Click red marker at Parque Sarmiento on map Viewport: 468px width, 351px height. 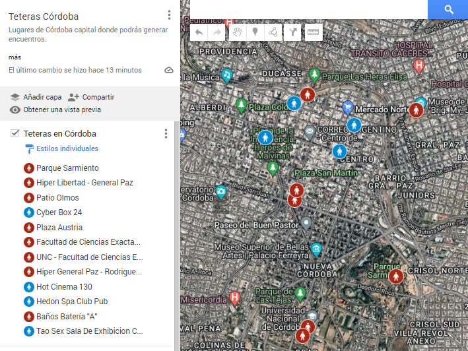(x=396, y=276)
